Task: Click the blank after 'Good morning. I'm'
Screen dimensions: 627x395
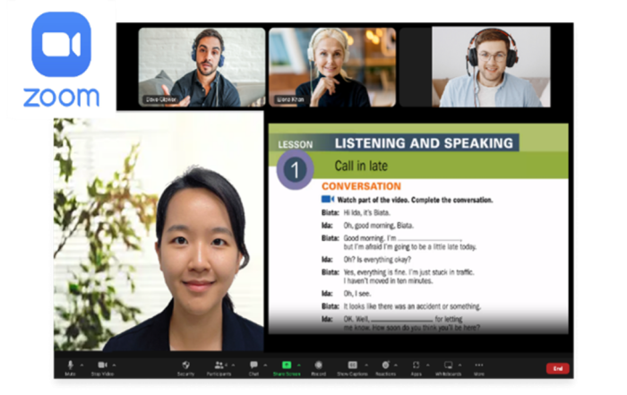Action: click(x=429, y=238)
